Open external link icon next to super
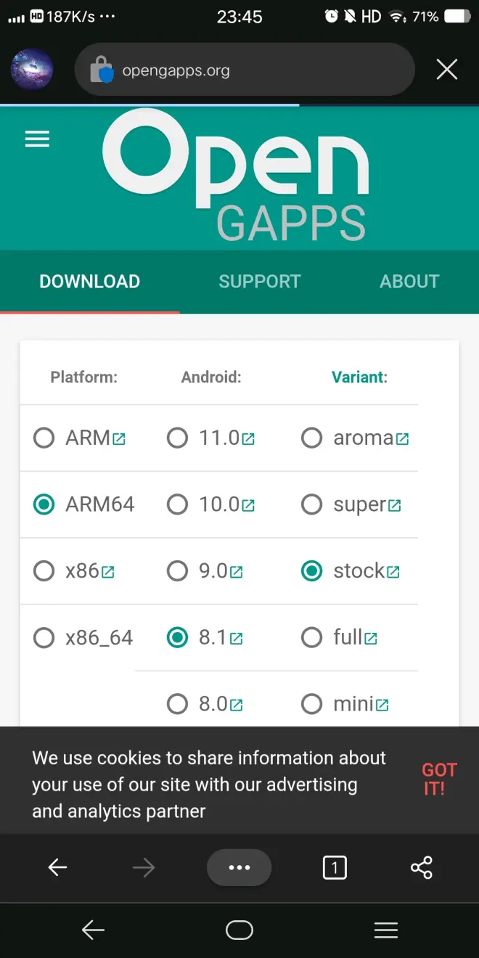The image size is (479, 958). (x=395, y=505)
